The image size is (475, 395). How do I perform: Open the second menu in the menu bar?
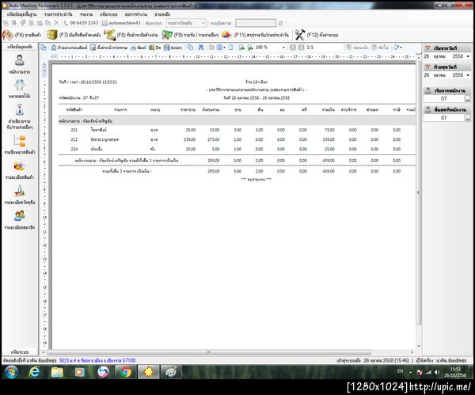[x=58, y=14]
